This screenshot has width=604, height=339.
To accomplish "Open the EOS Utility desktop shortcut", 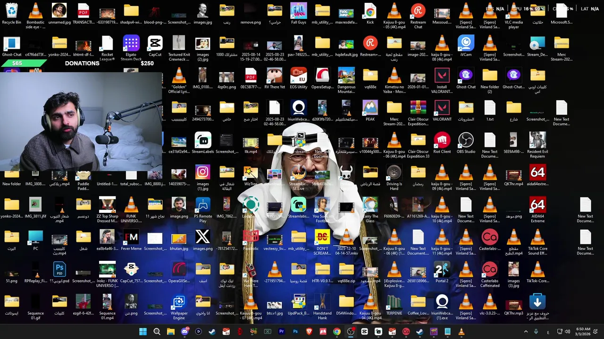I will pyautogui.click(x=298, y=79).
